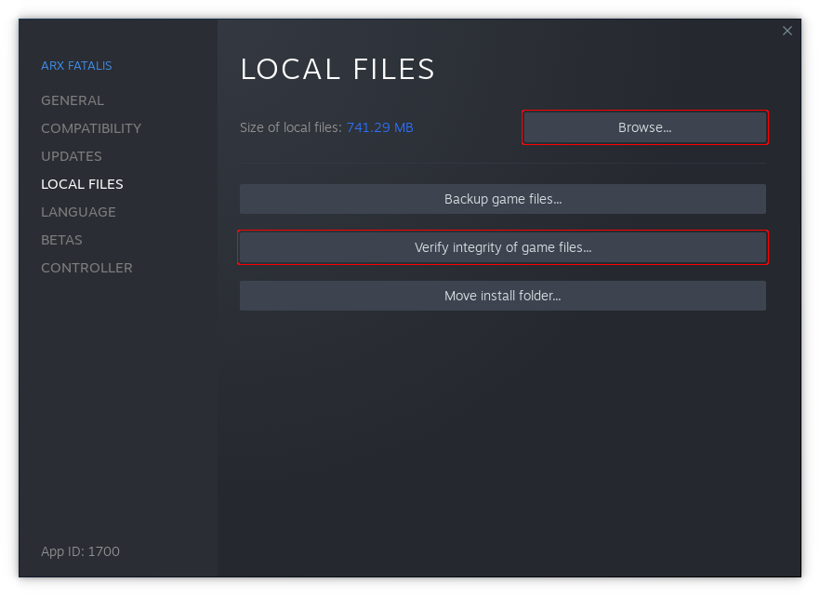Screen dimensions: 820x596
Task: Open the Betas tab
Action: (61, 240)
